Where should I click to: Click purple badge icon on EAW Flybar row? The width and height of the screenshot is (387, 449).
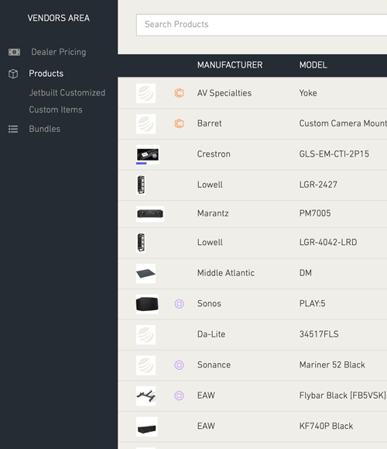179,395
